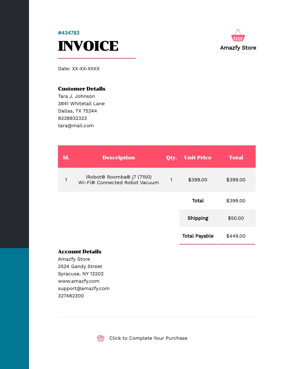Viewport: 285px width, 369px height.
Task: Click the Description column header
Action: (x=119, y=158)
